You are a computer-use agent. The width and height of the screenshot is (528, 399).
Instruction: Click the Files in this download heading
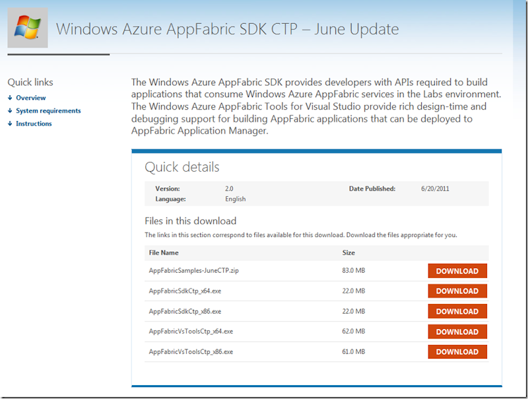point(191,221)
